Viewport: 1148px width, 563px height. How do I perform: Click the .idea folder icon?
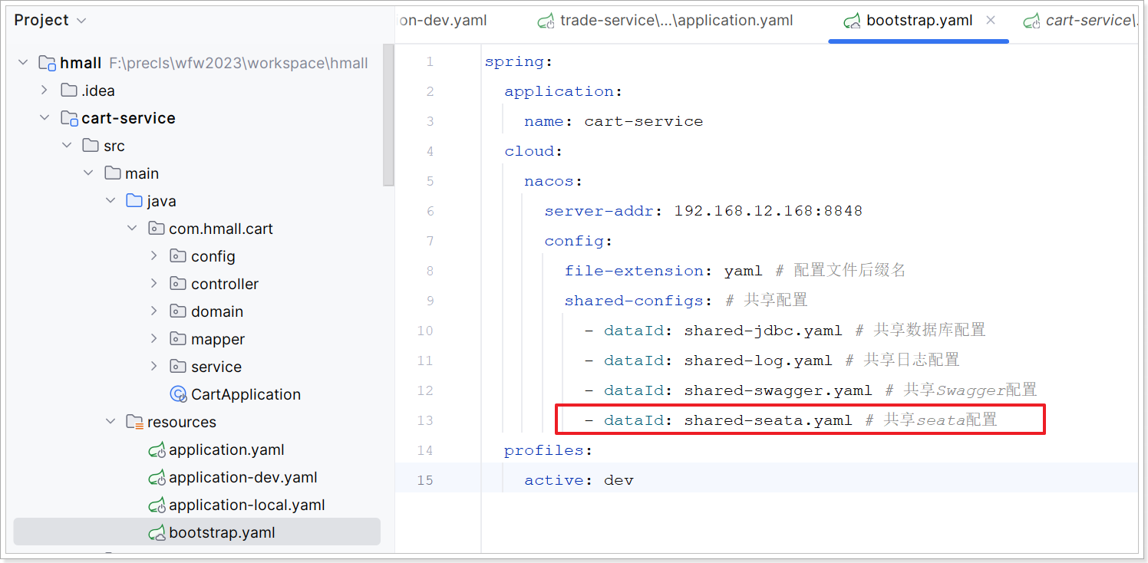pyautogui.click(x=69, y=91)
